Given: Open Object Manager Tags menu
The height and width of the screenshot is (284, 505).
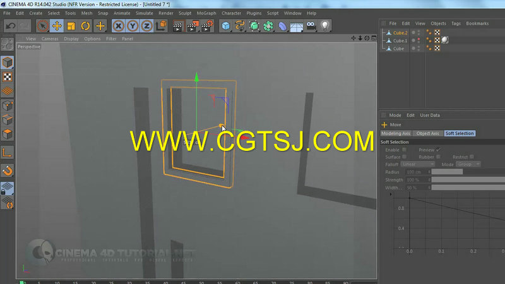Looking at the screenshot, I should click(456, 23).
